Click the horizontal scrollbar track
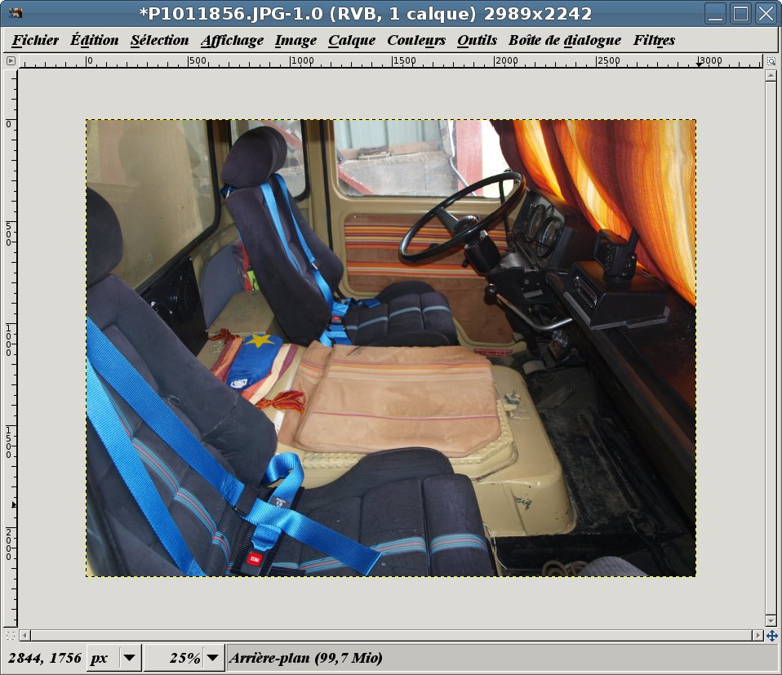The height and width of the screenshot is (675, 782). tap(390, 635)
